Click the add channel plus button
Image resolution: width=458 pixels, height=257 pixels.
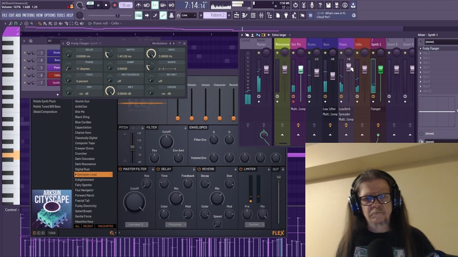57,95
